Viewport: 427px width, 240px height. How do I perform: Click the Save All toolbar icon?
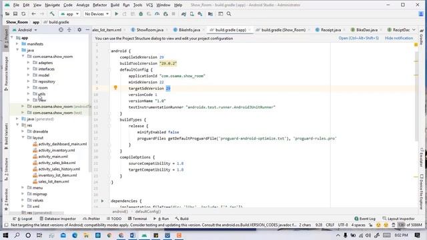(x=15, y=14)
